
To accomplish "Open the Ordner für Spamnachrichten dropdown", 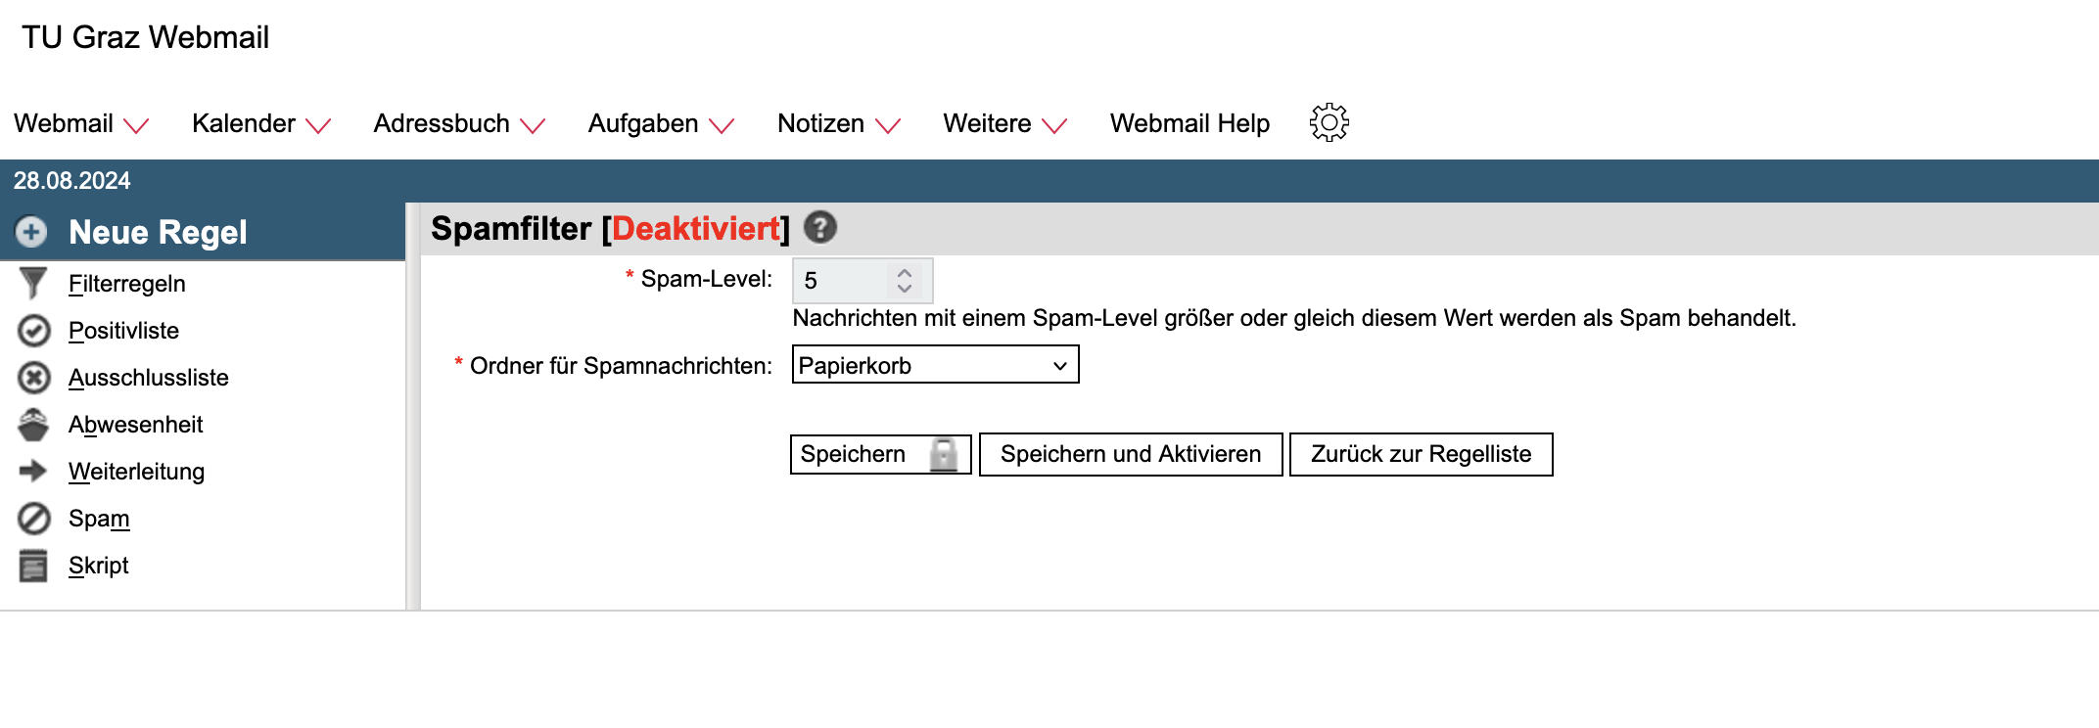I will (935, 365).
